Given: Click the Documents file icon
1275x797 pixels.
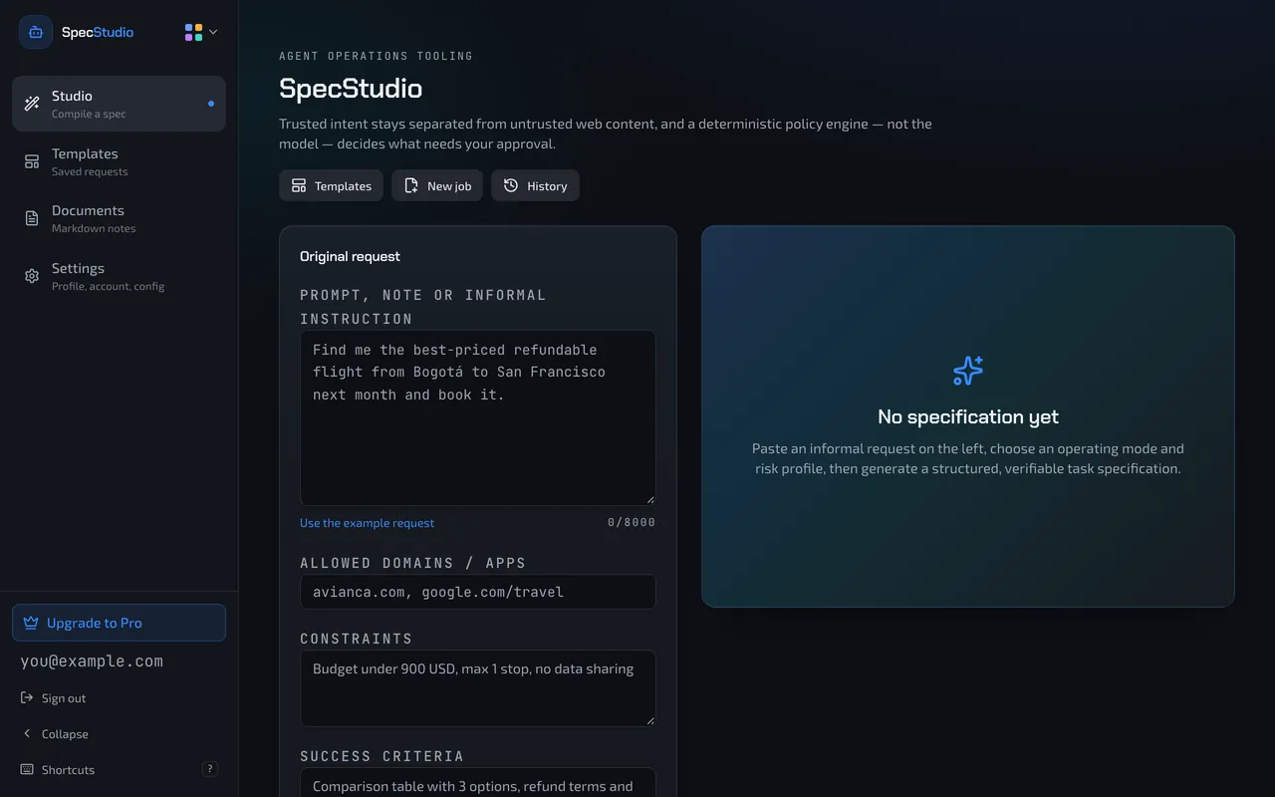Looking at the screenshot, I should (x=32, y=218).
